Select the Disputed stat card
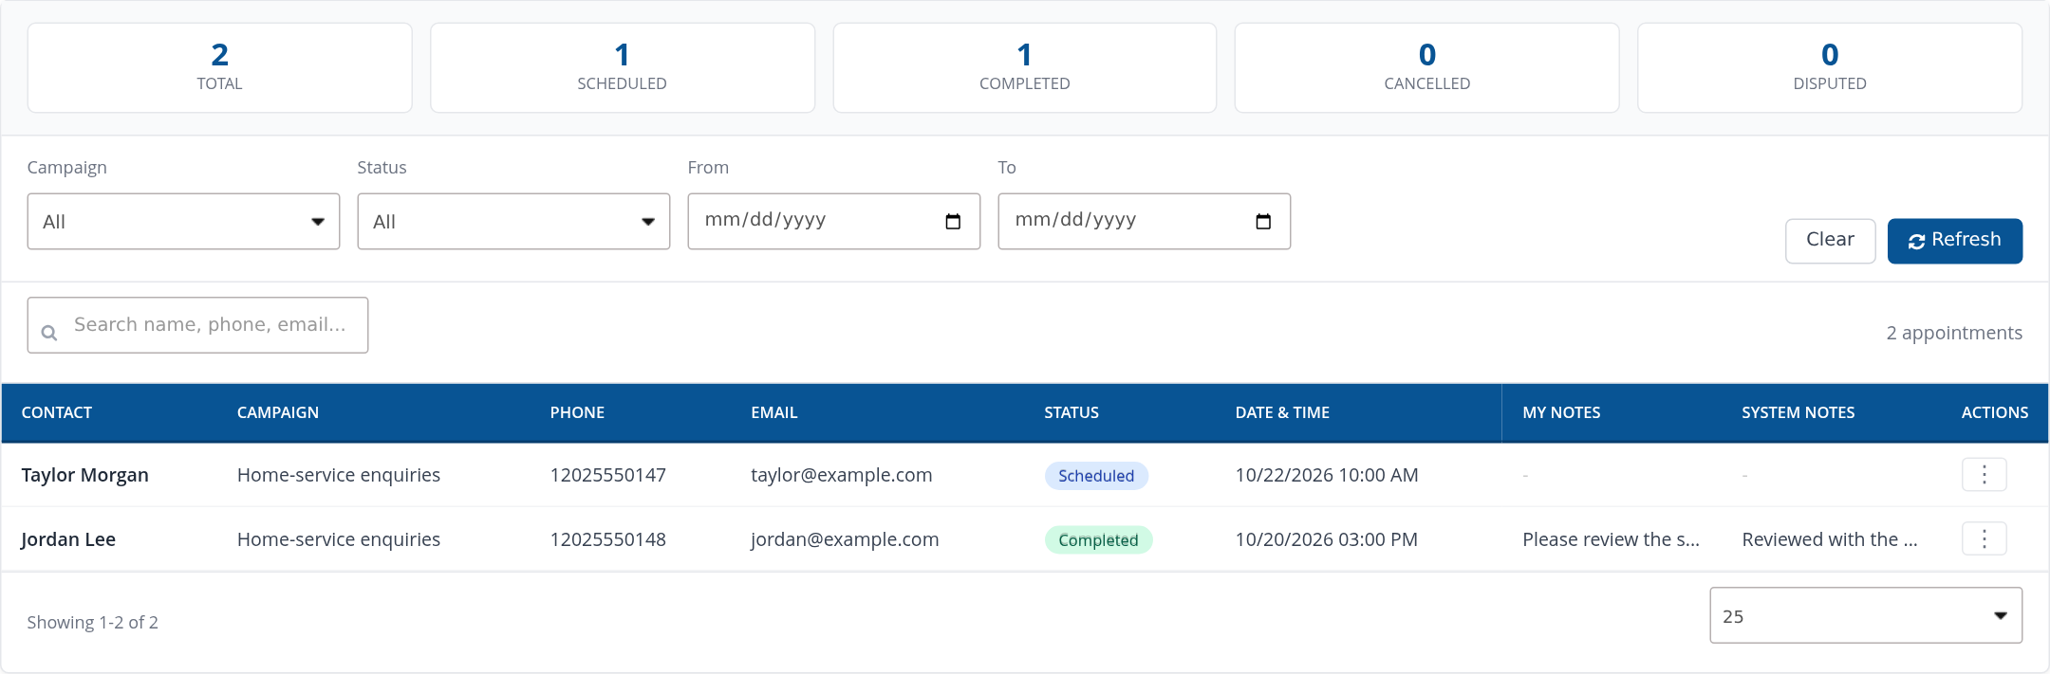The image size is (2050, 674). pyautogui.click(x=1830, y=68)
